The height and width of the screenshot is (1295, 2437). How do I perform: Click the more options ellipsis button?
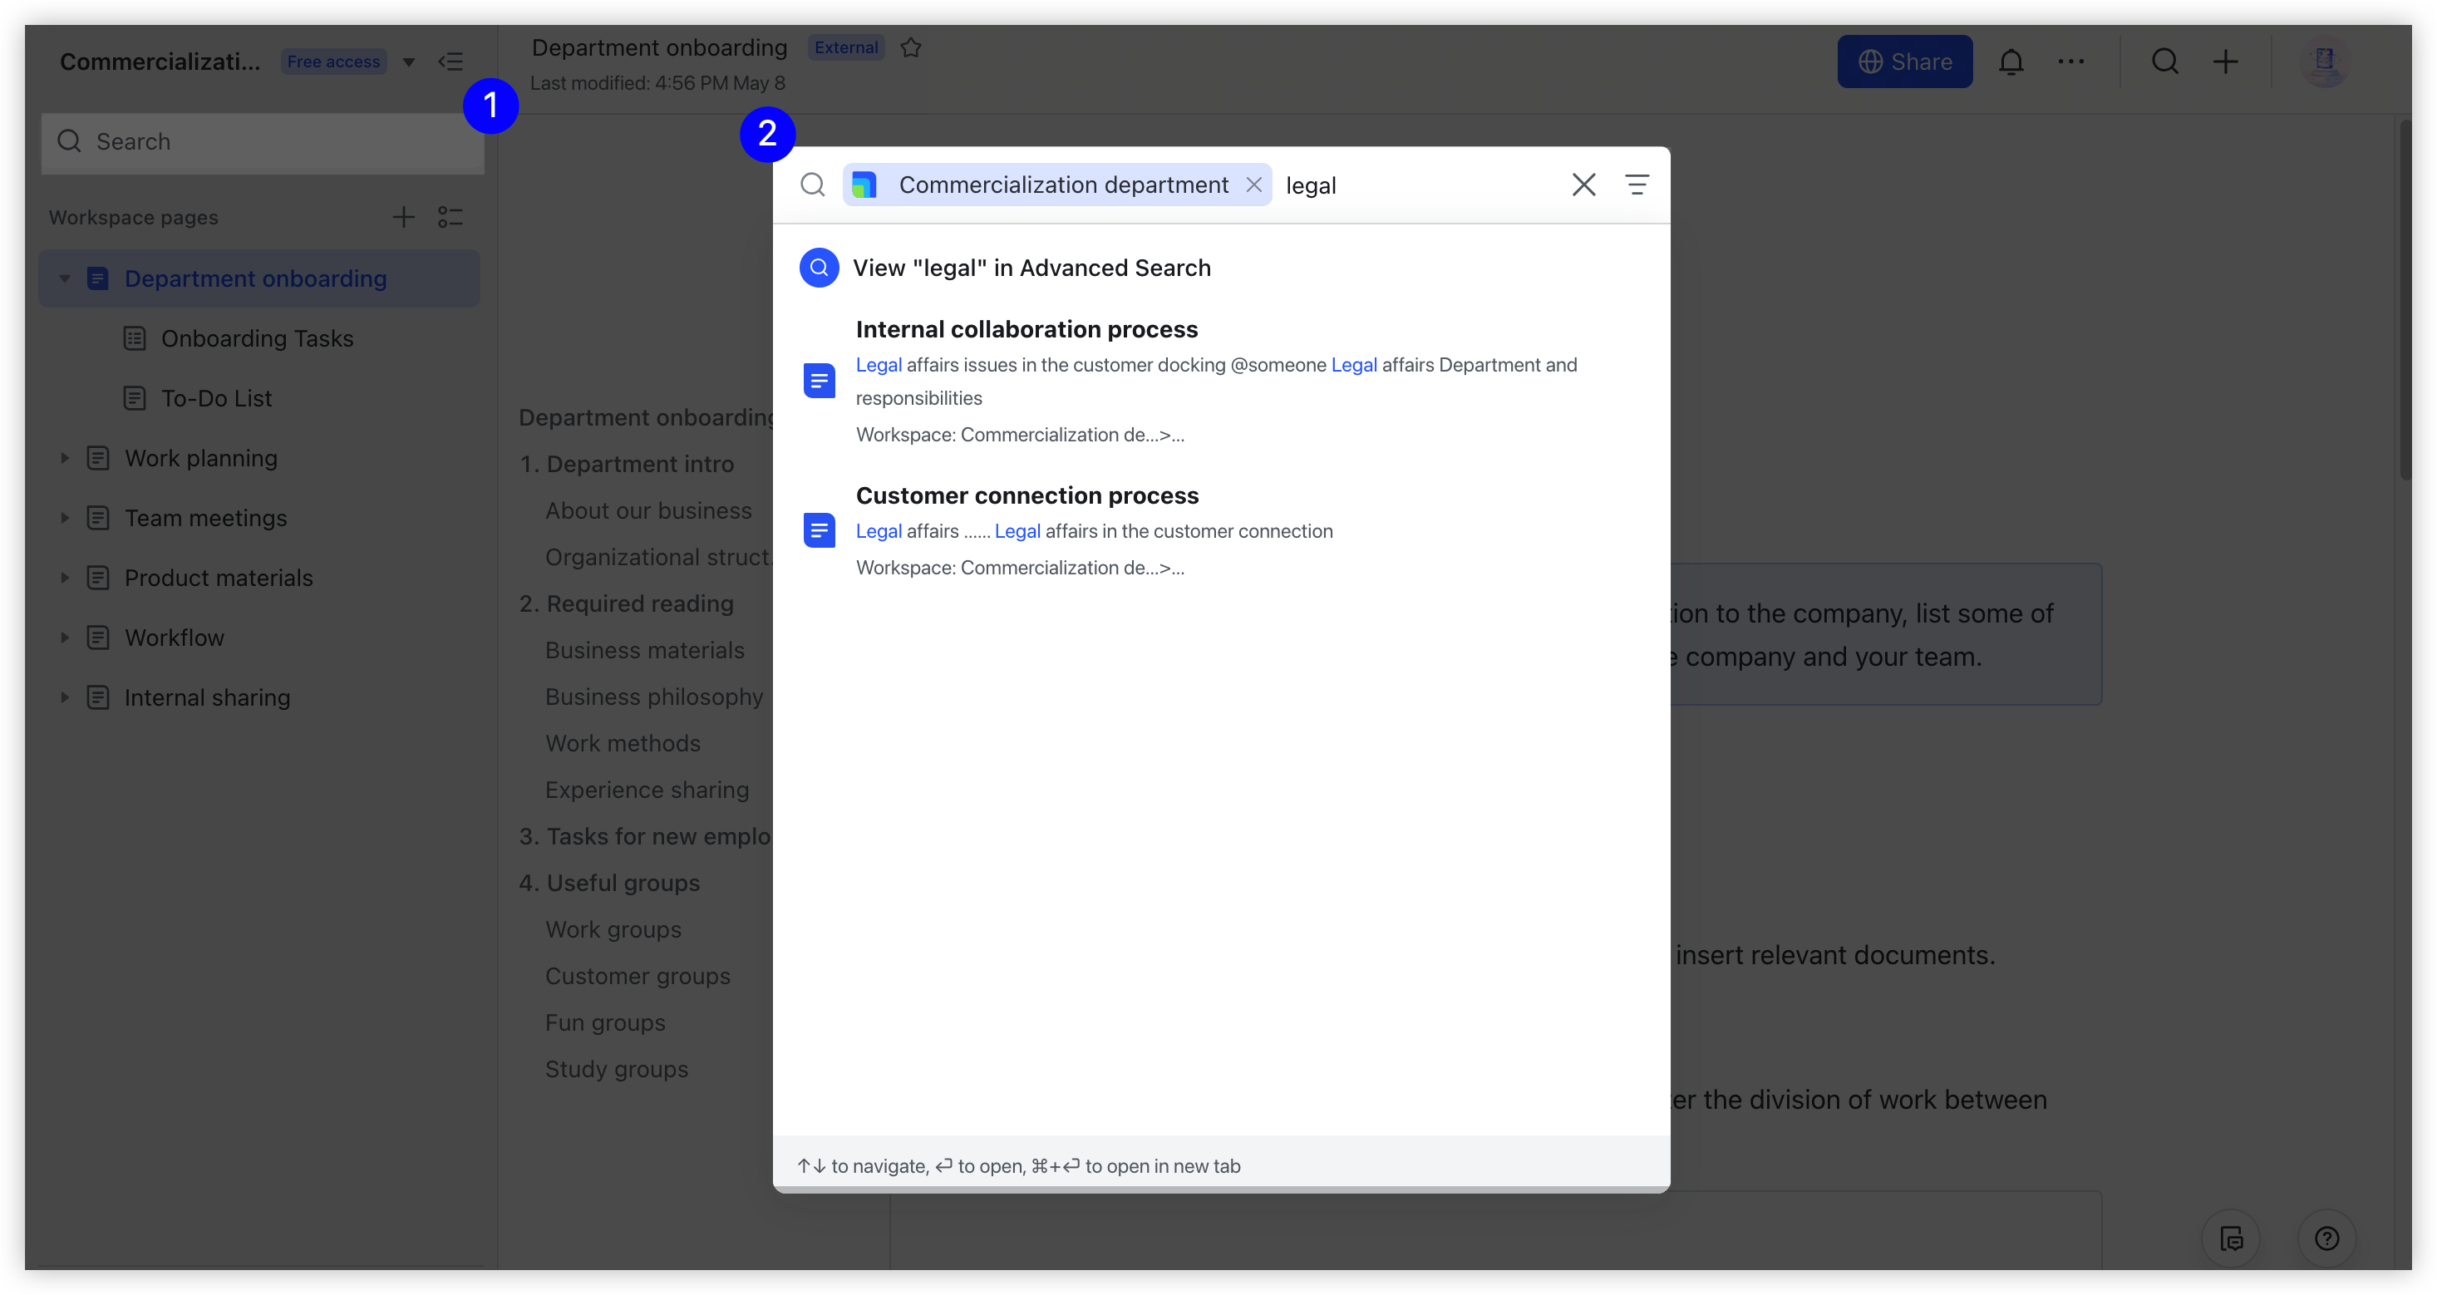pyautogui.click(x=2071, y=60)
